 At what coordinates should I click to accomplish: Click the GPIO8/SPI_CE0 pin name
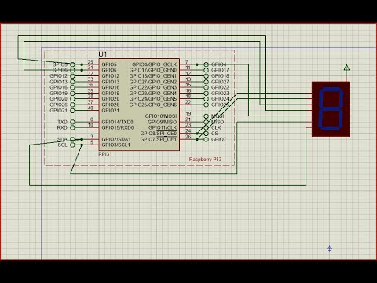[x=159, y=134]
